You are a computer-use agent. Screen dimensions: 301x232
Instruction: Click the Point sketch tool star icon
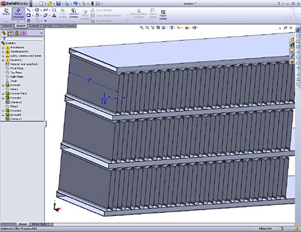[x=46, y=21]
